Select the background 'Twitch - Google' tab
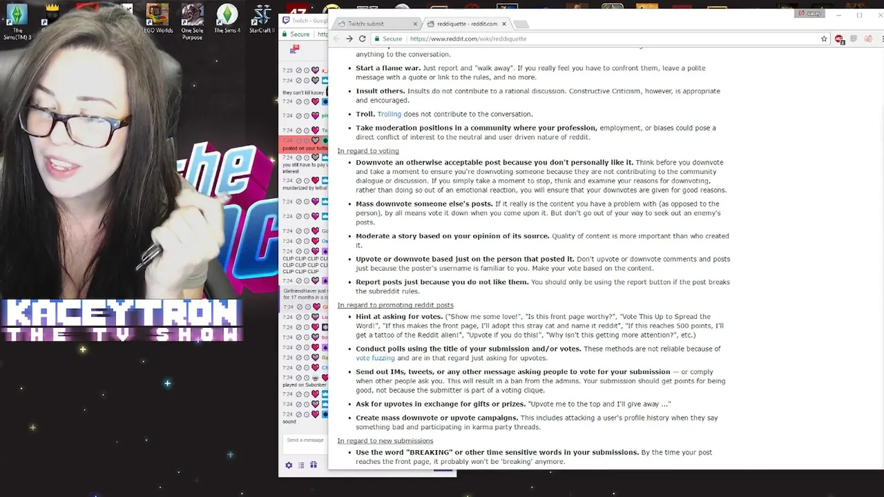The height and width of the screenshot is (497, 884). click(305, 21)
